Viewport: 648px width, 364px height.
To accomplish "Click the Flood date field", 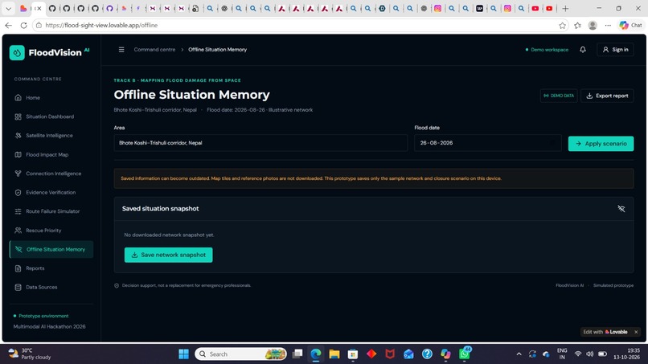I will point(488,143).
